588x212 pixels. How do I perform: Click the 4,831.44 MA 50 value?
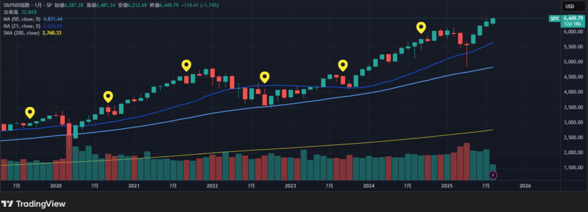click(53, 19)
